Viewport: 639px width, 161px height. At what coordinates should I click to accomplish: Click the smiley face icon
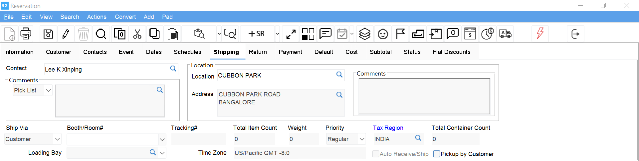(383, 34)
